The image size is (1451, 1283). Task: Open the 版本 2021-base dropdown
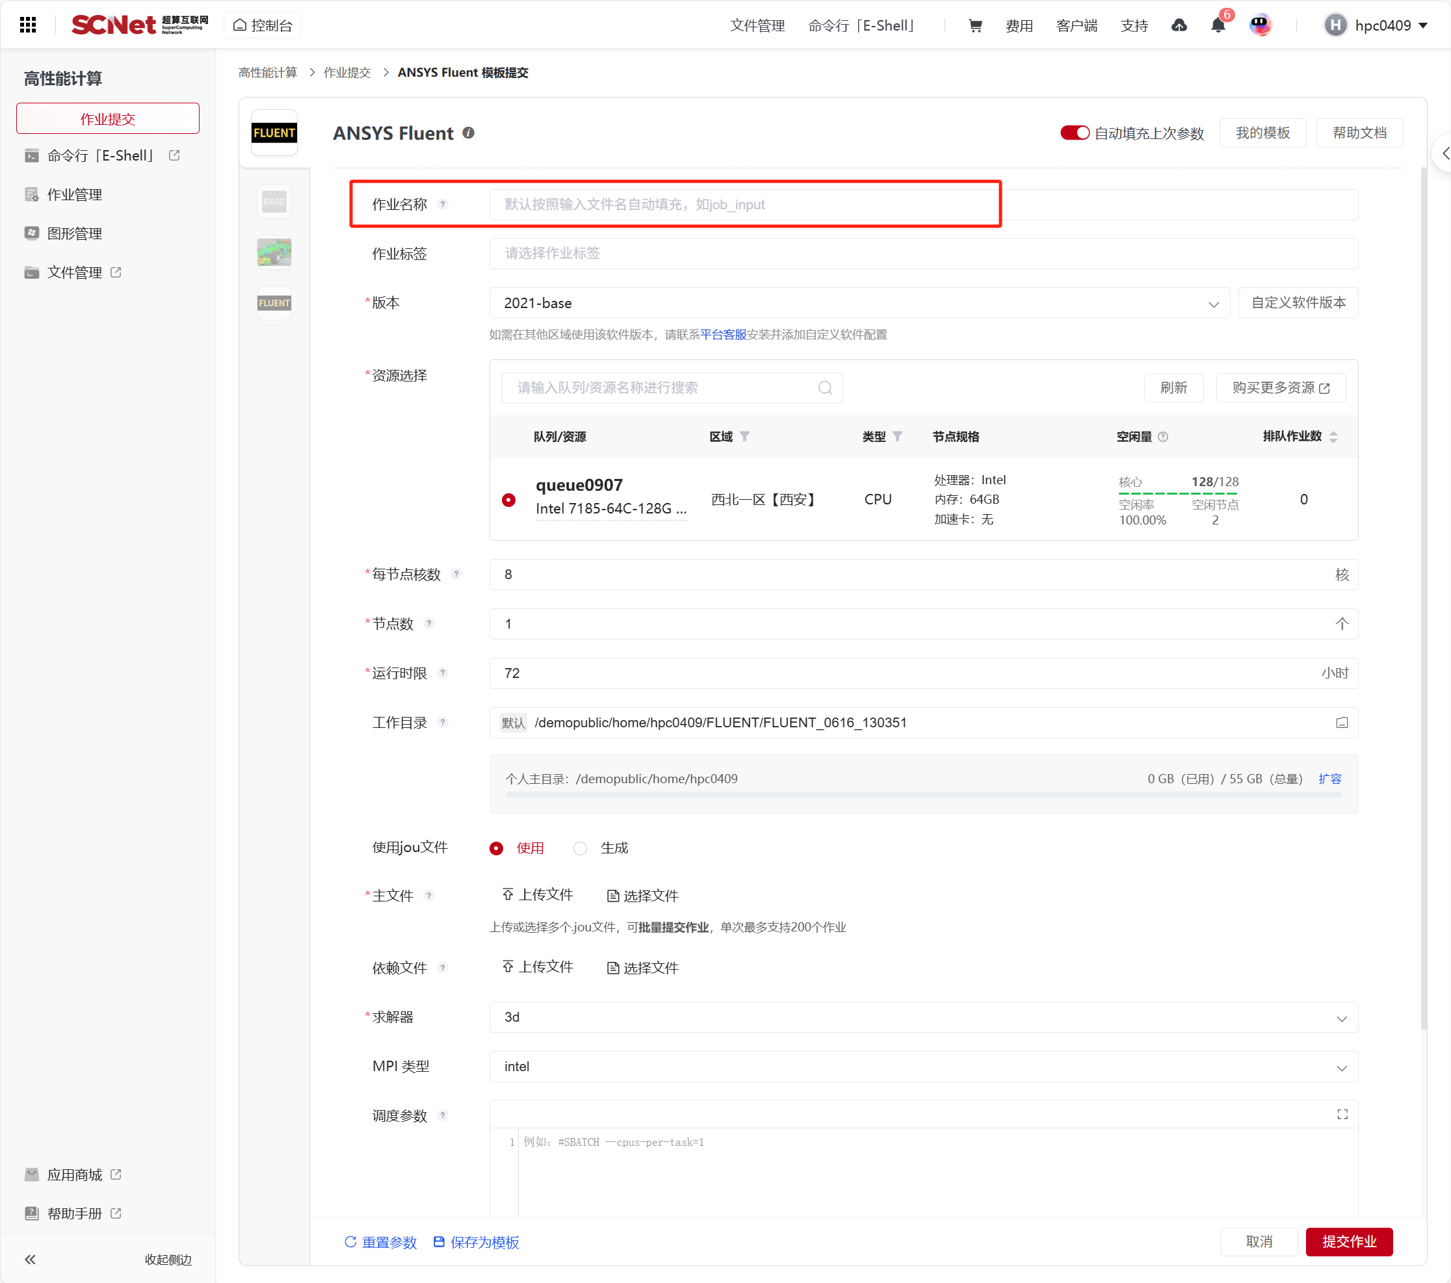[859, 303]
